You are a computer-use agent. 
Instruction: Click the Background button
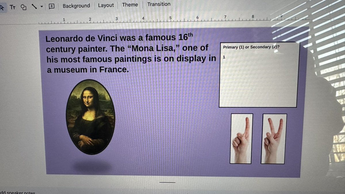point(76,5)
